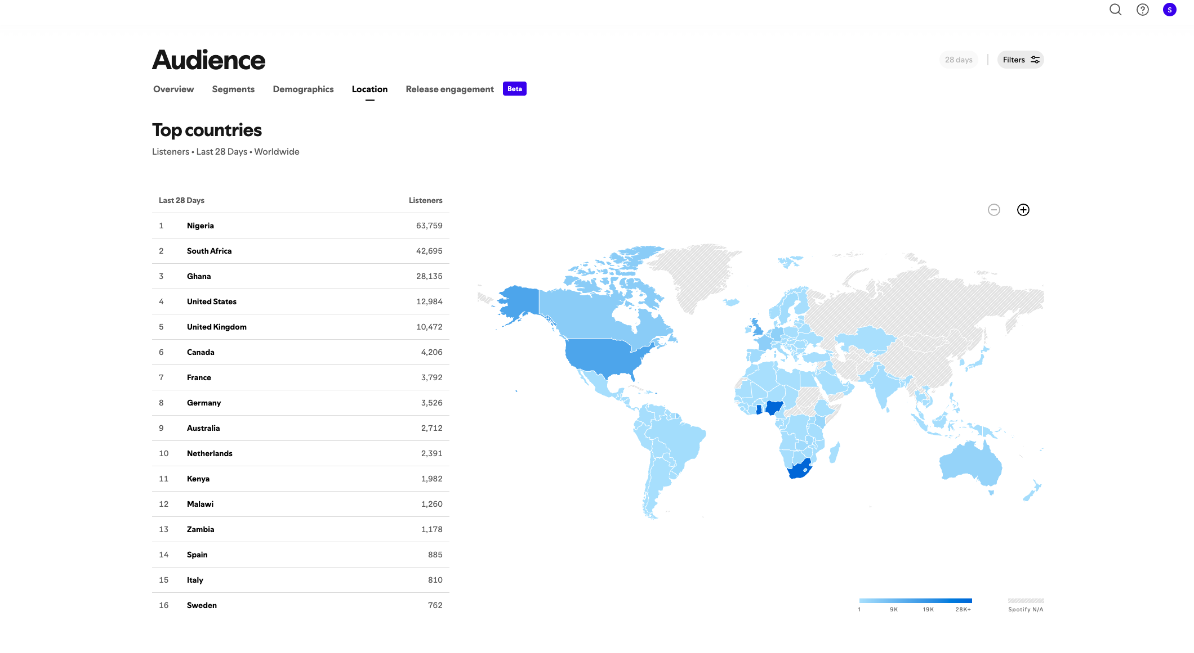Screen dimensions: 1194x653
Task: Toggle the 28 days time range chip
Action: pos(958,59)
